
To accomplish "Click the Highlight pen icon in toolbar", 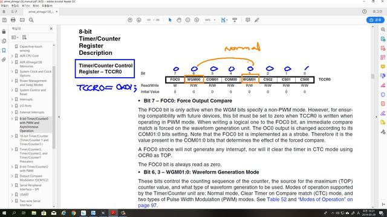I will [257, 20].
